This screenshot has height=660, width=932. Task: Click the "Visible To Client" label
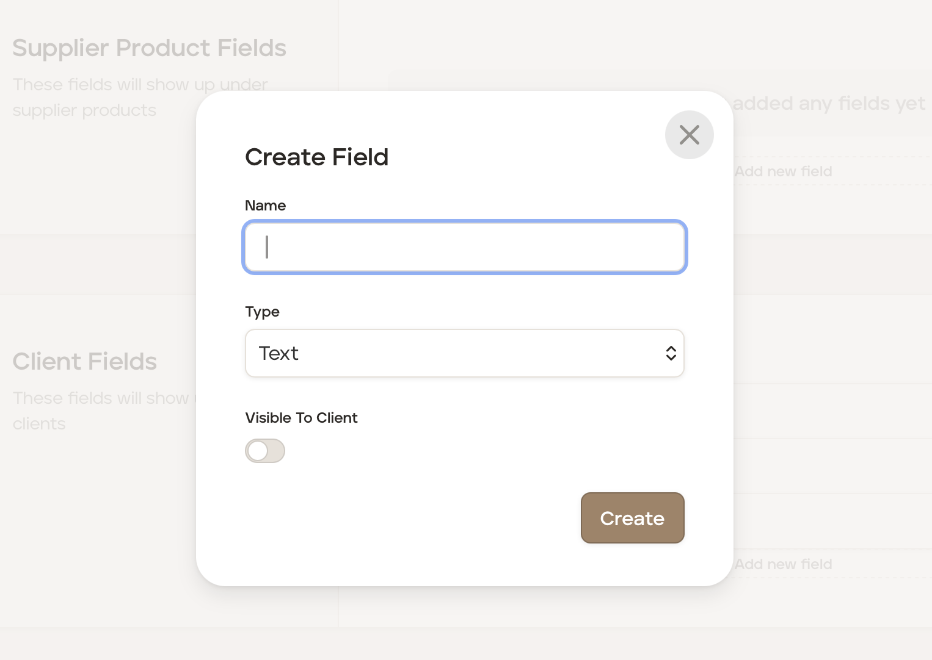(301, 418)
